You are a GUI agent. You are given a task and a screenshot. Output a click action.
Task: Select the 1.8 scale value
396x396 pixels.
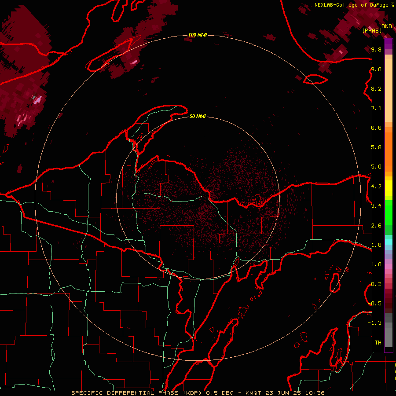tap(376, 245)
